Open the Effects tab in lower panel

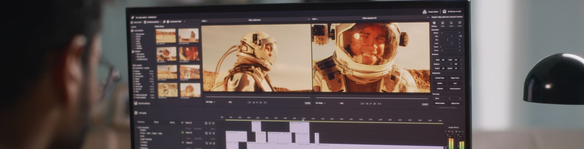coord(156,122)
